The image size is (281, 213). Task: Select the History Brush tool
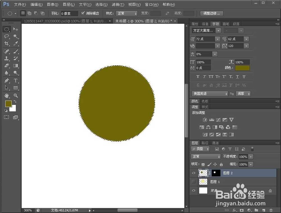point(15,58)
